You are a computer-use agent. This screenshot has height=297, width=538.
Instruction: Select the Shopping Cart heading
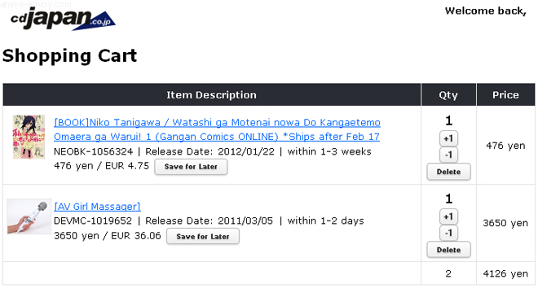(x=69, y=56)
